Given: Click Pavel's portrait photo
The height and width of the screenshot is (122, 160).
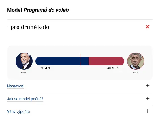Looking at the screenshot, I should [24, 61].
